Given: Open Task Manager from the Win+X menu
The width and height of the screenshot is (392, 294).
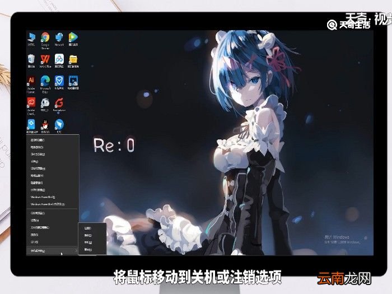Looking at the screenshot, I should tap(53, 213).
